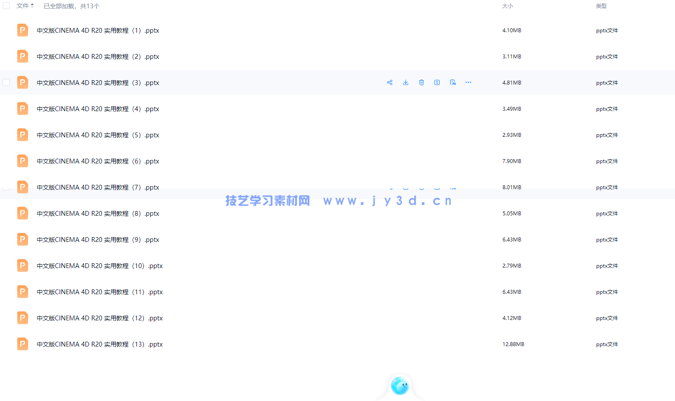
Task: Click the 大小 column header
Action: click(x=507, y=6)
